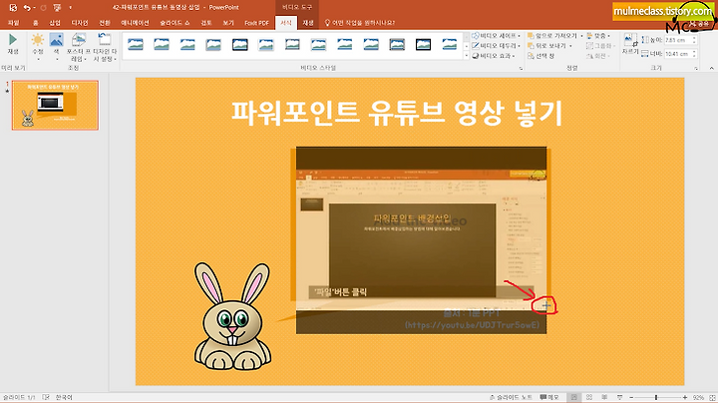
Task: Start slide show from quick access toolbar
Action: pyautogui.click(x=57, y=7)
